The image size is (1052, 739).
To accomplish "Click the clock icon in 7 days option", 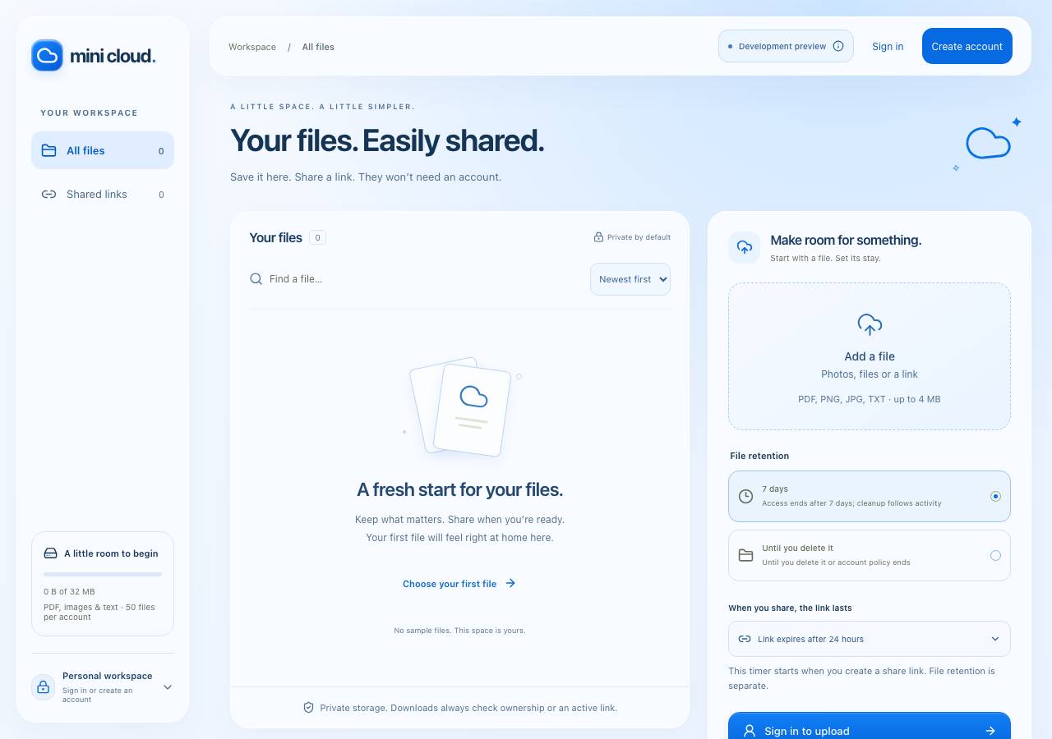I will pyautogui.click(x=745, y=496).
